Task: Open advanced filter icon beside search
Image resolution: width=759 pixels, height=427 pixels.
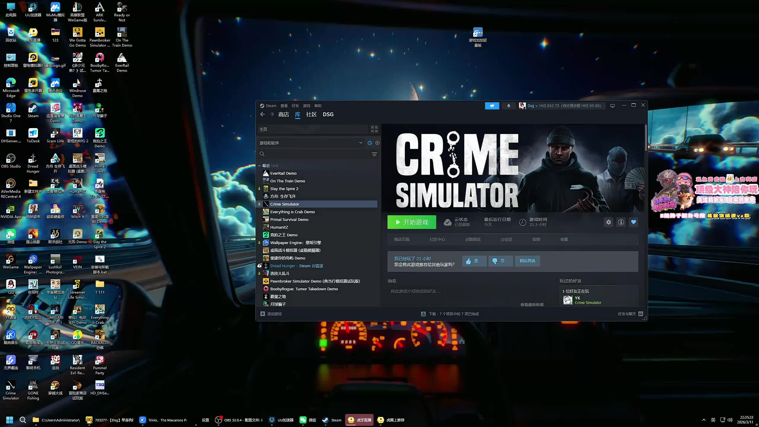Action: tap(374, 154)
